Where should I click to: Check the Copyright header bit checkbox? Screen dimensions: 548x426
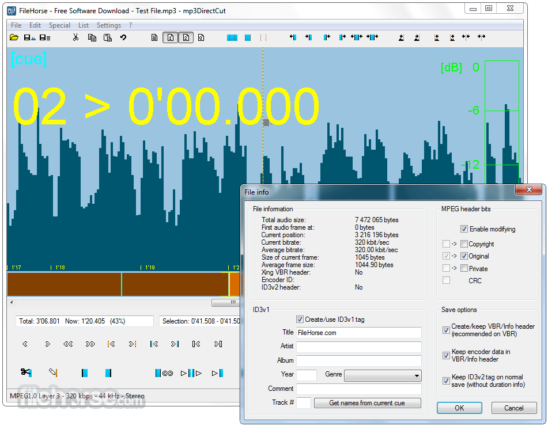pos(464,244)
